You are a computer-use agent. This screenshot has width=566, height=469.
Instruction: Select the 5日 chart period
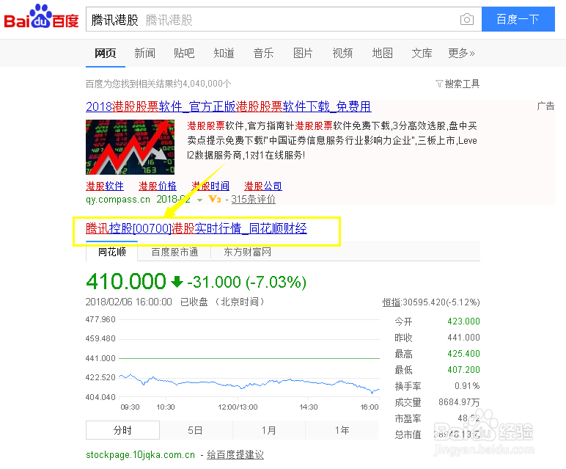(195, 430)
